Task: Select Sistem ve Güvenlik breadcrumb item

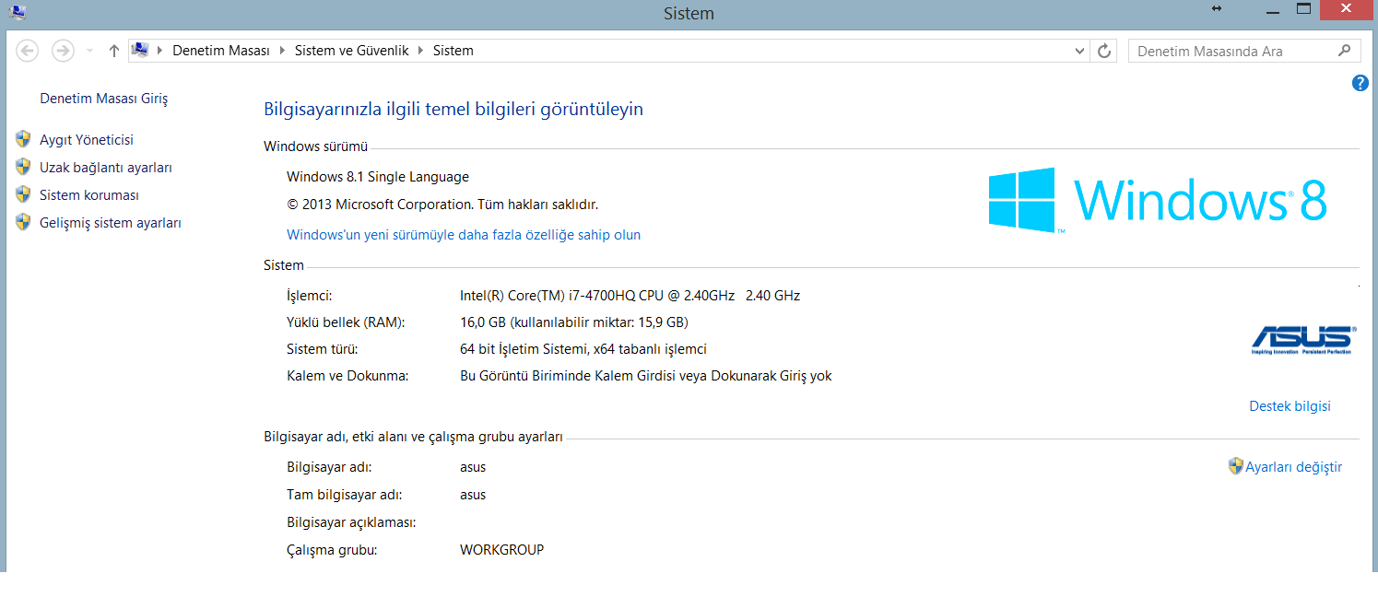Action: click(x=351, y=52)
